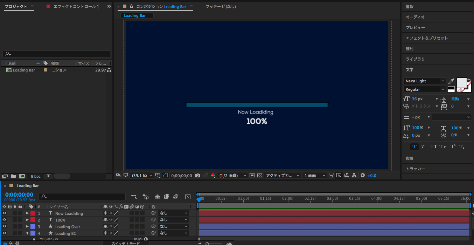
Task: Enable faux bold text style
Action: (x=414, y=147)
